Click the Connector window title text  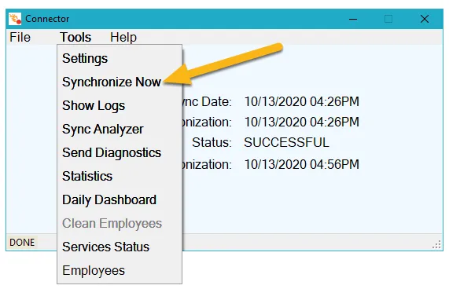tap(47, 19)
